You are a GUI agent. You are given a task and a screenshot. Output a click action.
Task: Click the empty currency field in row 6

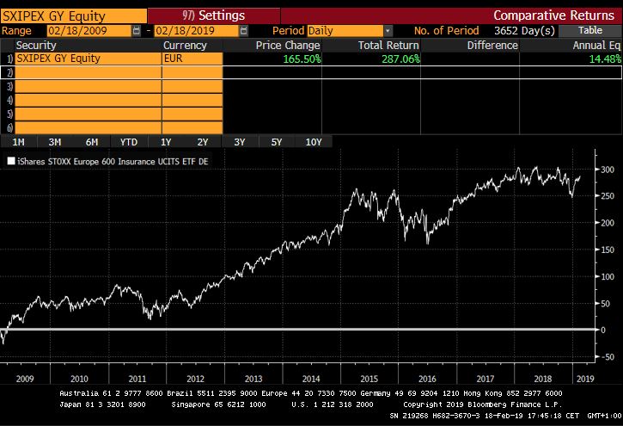pos(192,127)
